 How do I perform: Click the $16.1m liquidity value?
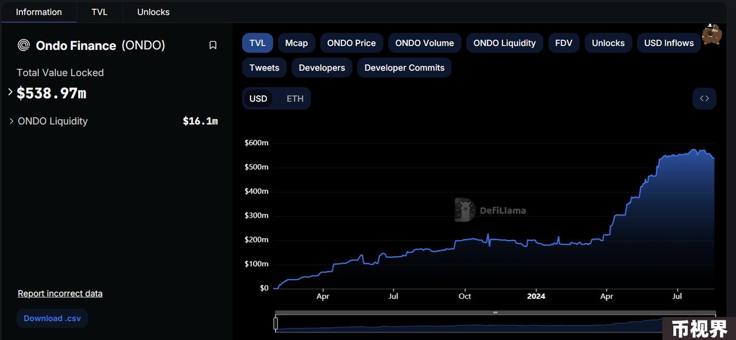[200, 121]
